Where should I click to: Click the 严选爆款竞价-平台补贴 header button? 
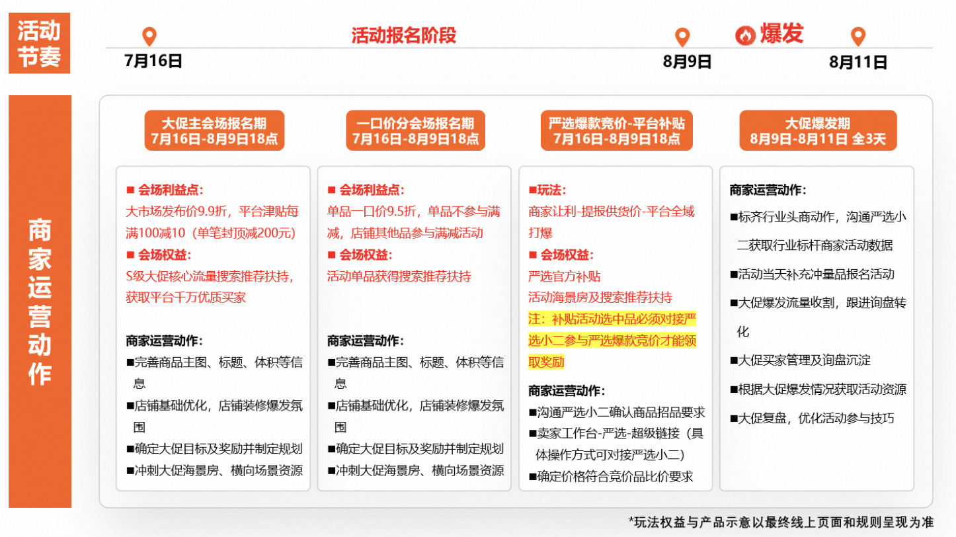click(x=616, y=130)
